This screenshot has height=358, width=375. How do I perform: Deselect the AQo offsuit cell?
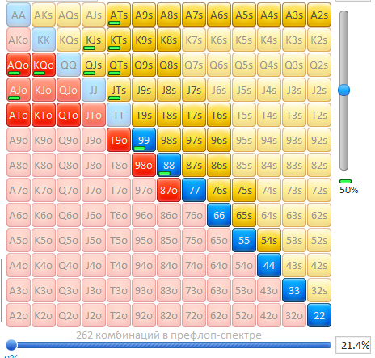(19, 65)
